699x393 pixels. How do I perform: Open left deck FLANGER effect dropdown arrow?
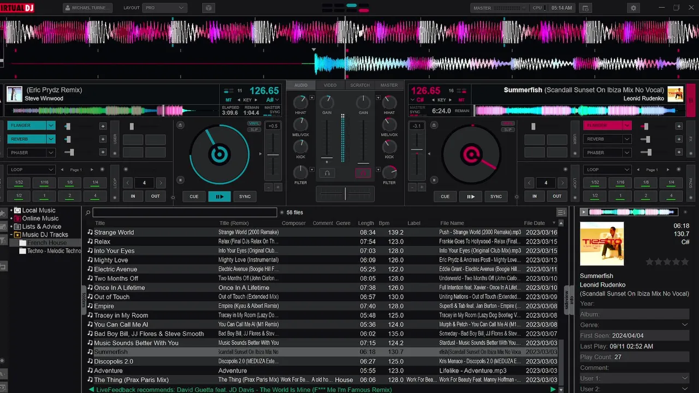51,126
